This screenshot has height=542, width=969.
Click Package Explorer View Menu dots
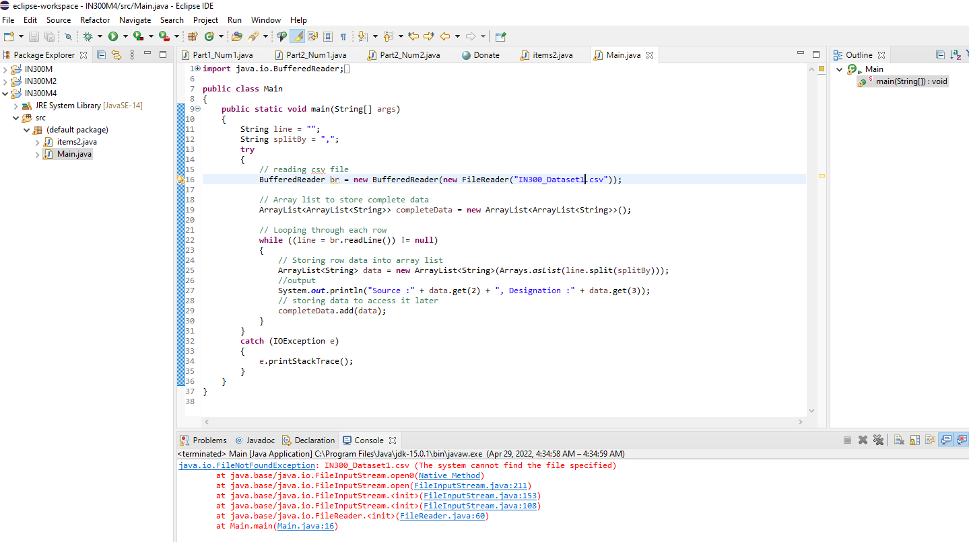point(132,55)
